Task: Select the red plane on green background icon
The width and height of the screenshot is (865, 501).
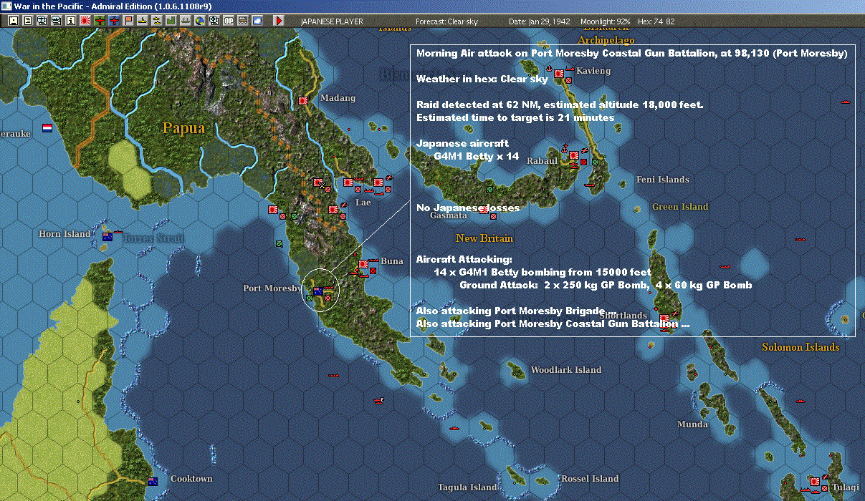Action: click(100, 21)
